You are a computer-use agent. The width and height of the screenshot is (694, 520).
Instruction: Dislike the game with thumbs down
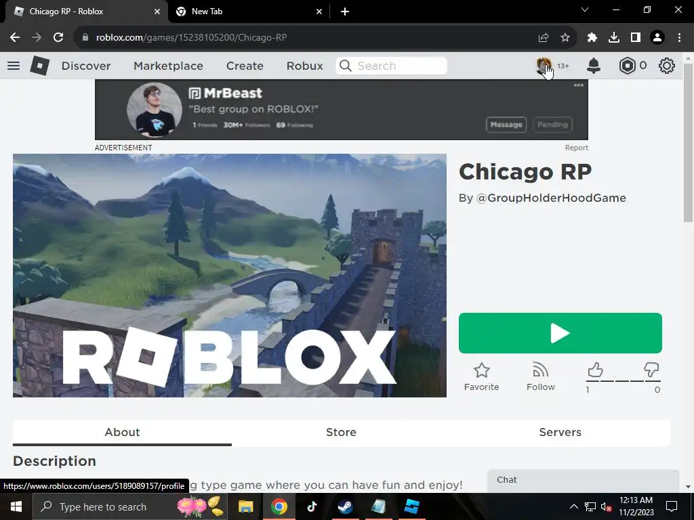click(651, 370)
